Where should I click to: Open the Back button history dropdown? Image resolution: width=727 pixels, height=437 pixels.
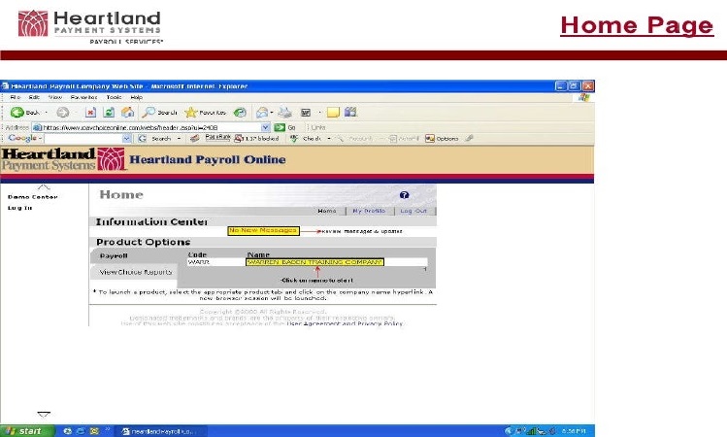(46, 113)
